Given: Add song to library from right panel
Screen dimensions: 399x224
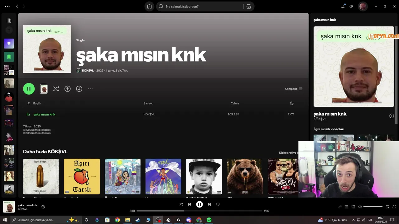Looking at the screenshot, I should [x=392, y=116].
